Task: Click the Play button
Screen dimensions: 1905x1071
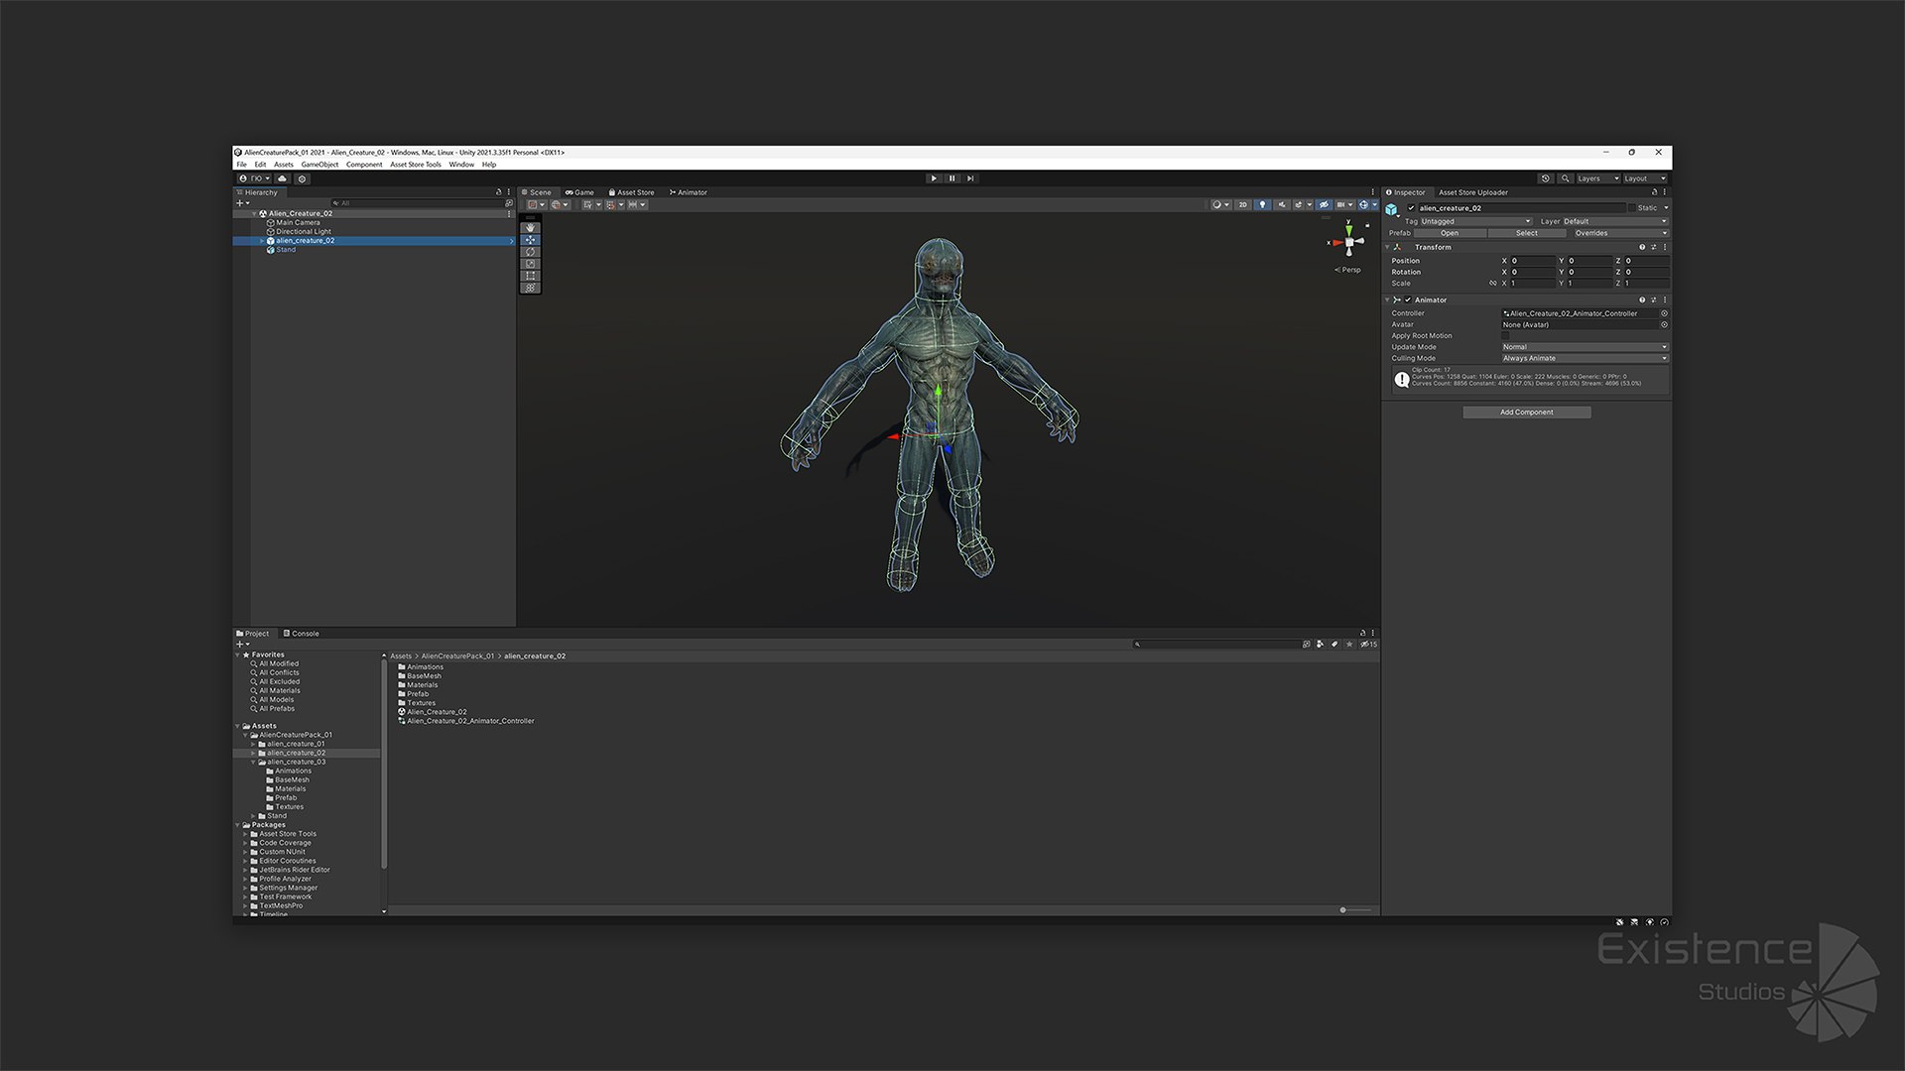Action: click(934, 178)
